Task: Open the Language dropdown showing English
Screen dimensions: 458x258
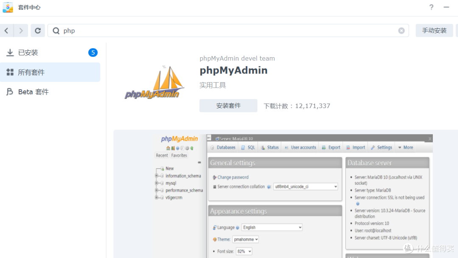Action: point(271,227)
